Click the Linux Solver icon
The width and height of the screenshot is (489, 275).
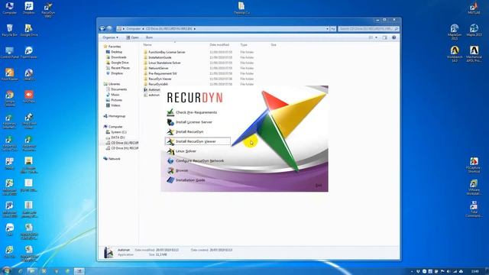click(170, 151)
